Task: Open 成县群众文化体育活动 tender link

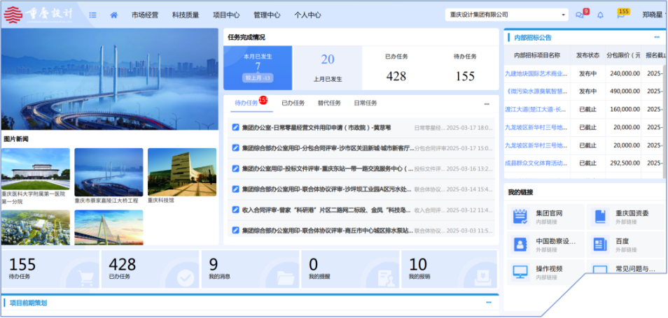Action: [x=536, y=163]
